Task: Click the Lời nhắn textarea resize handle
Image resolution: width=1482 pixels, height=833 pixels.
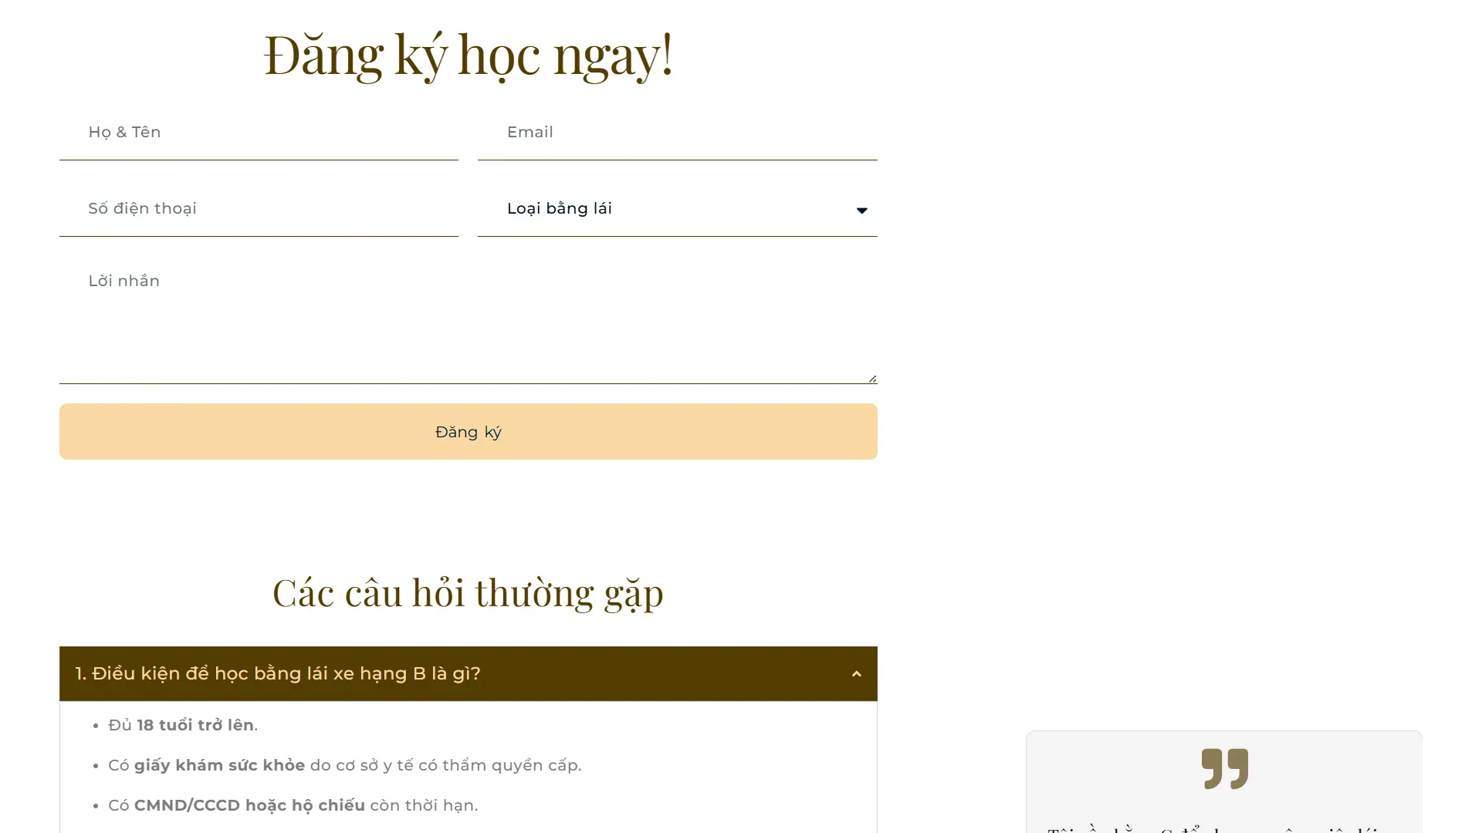Action: coord(872,378)
